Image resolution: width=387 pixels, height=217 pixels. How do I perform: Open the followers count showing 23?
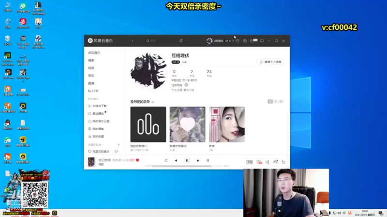(x=209, y=73)
